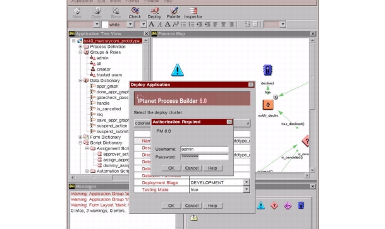
Task: Click OK in Deploy Application dialog
Action: tap(171, 206)
